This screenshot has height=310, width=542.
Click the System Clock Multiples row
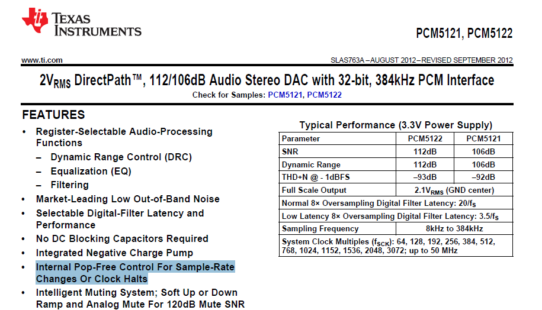396,246
